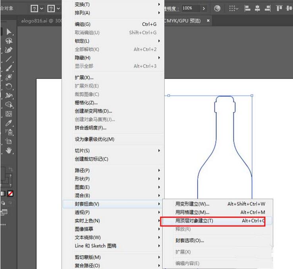The width and height of the screenshot is (293, 269).
Task: Expand 锁定(L) submenu
Action: 113,41
